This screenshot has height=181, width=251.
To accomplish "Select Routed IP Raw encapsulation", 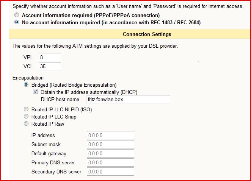I will click(x=26, y=123).
